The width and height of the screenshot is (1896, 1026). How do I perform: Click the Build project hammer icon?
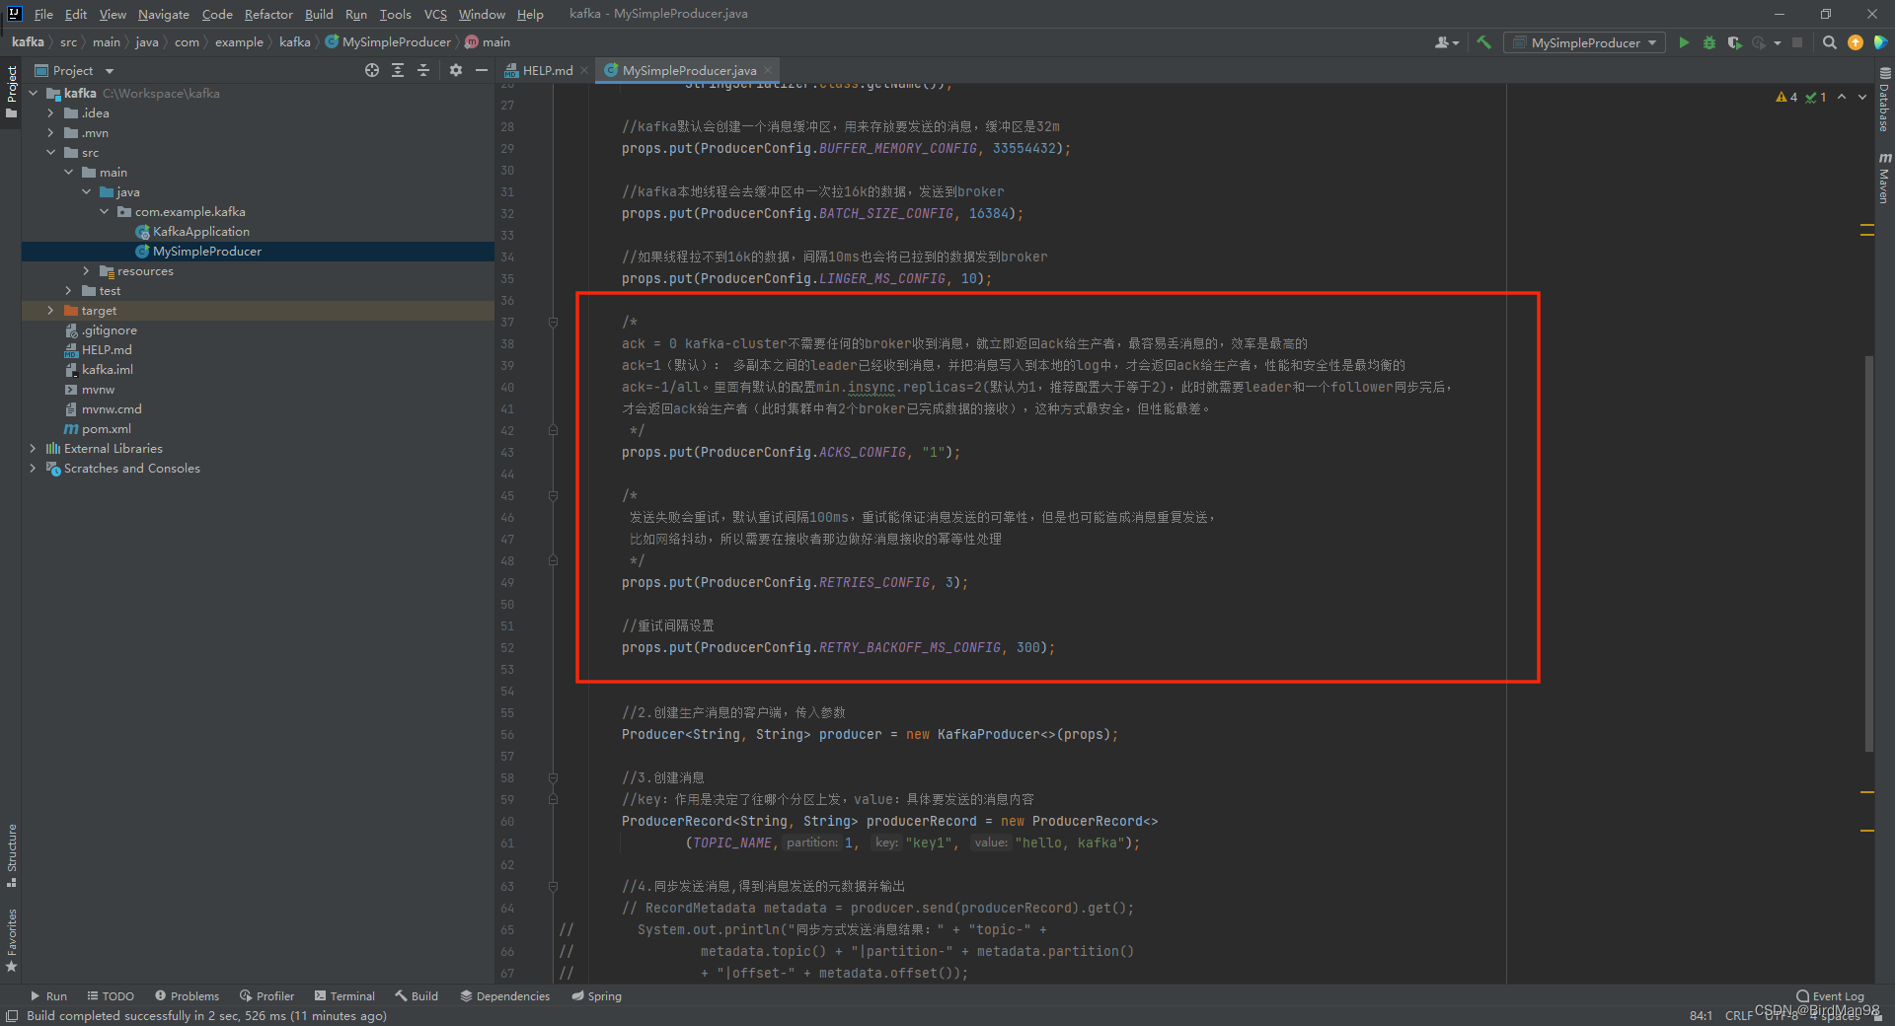pyautogui.click(x=1483, y=42)
